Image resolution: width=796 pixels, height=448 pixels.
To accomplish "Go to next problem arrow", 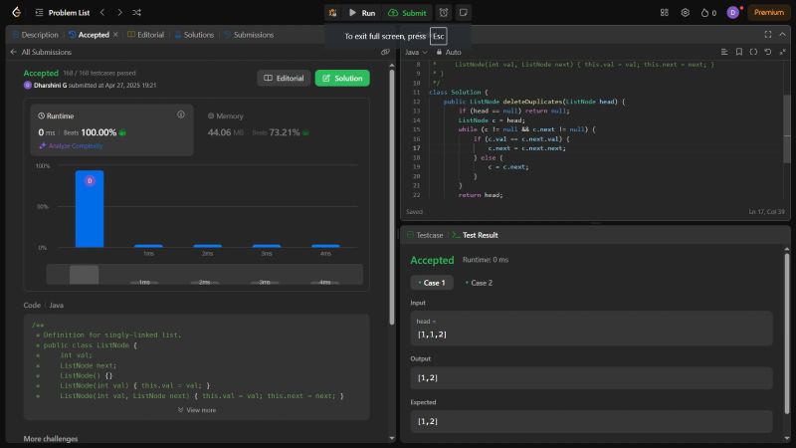I will [119, 12].
